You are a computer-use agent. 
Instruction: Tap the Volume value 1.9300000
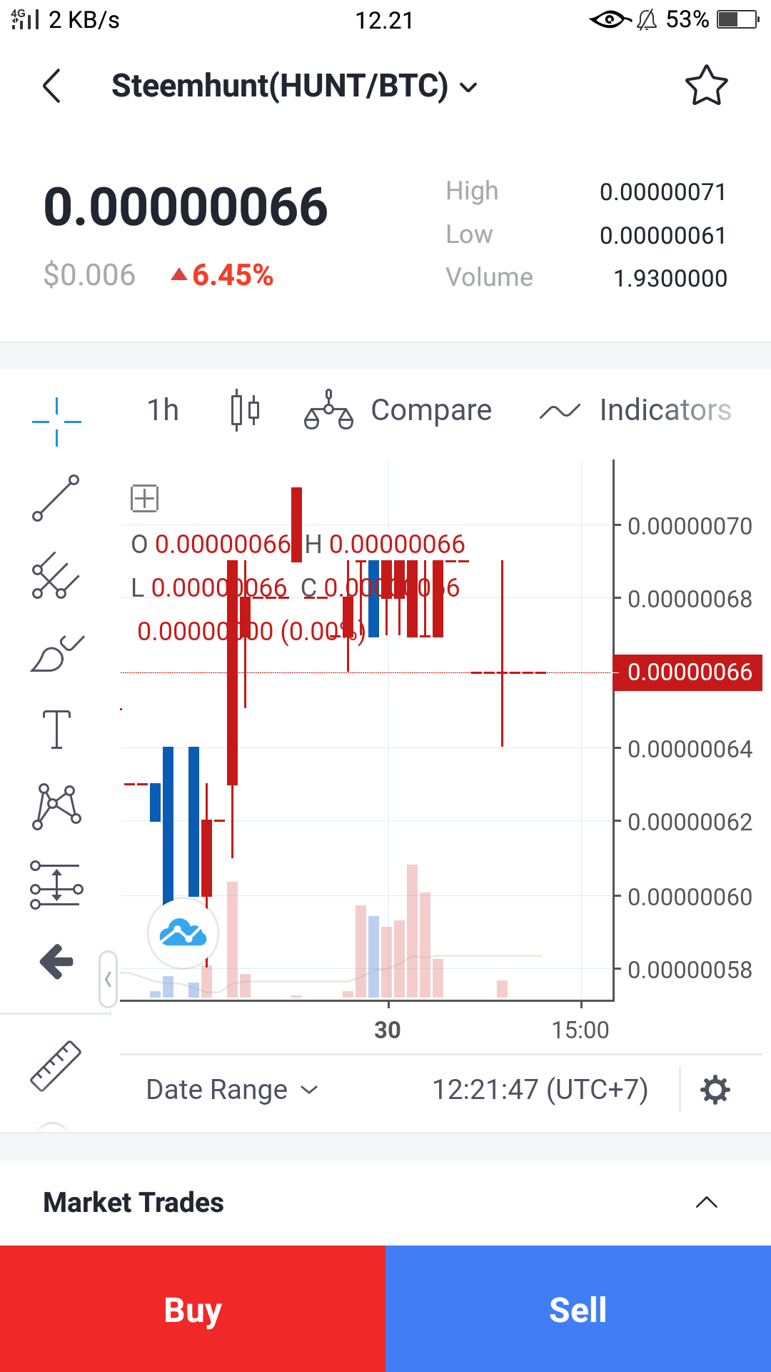pyautogui.click(x=670, y=279)
